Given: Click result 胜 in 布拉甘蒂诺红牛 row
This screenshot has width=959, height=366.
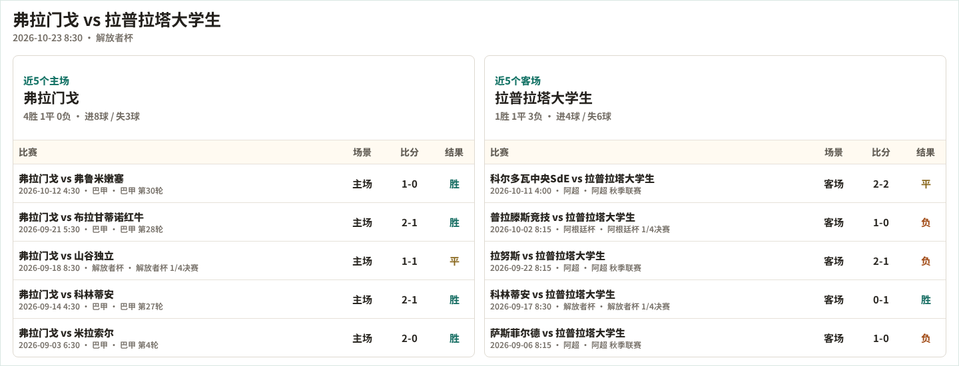Looking at the screenshot, I should [x=454, y=223].
